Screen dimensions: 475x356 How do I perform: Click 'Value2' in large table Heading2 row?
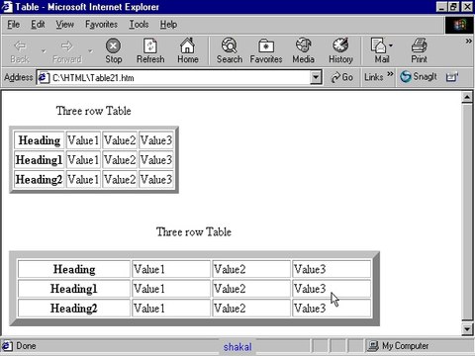(x=251, y=309)
